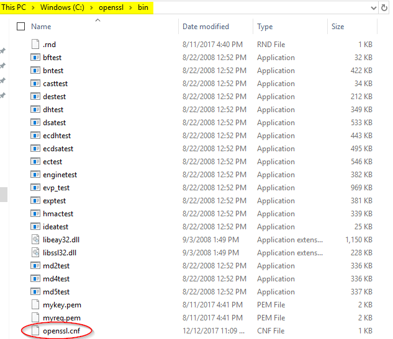Image resolution: width=393 pixels, height=339 pixels.
Task: Select the myreq.pem file name
Action: pyautogui.click(x=61, y=318)
